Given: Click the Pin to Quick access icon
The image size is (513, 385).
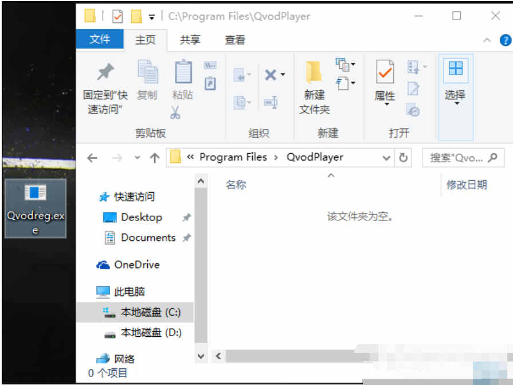Looking at the screenshot, I should click(x=105, y=71).
